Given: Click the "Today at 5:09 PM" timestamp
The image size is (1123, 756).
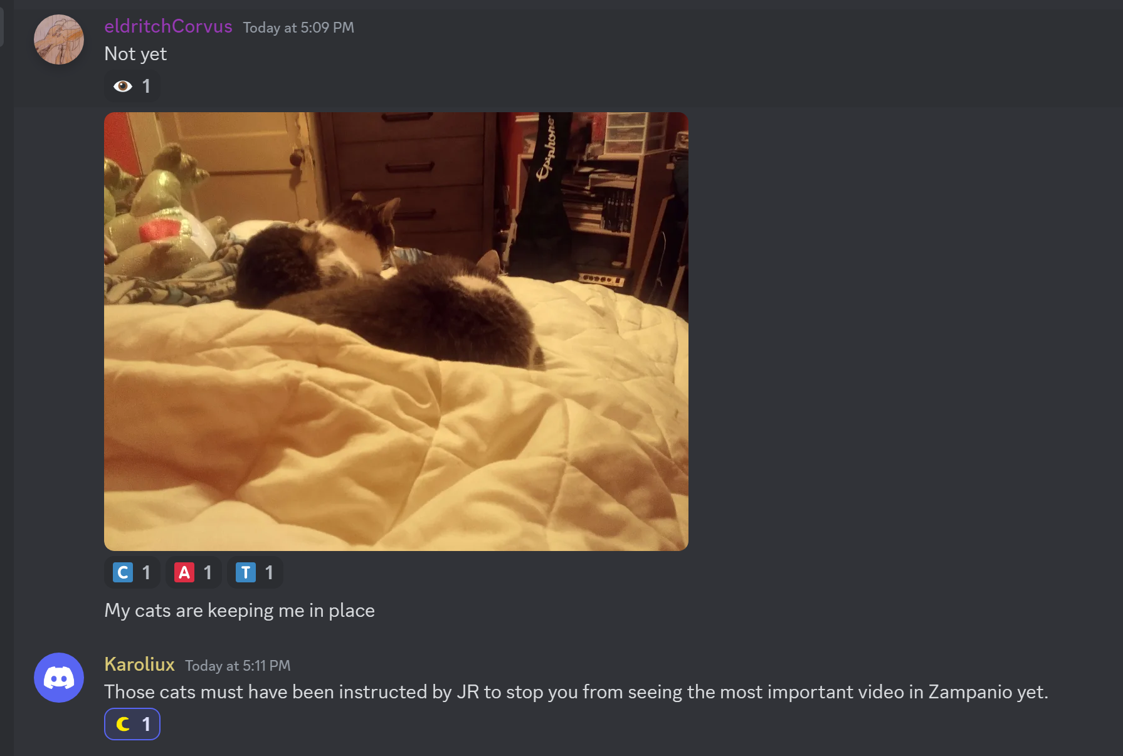Looking at the screenshot, I should click(x=298, y=28).
